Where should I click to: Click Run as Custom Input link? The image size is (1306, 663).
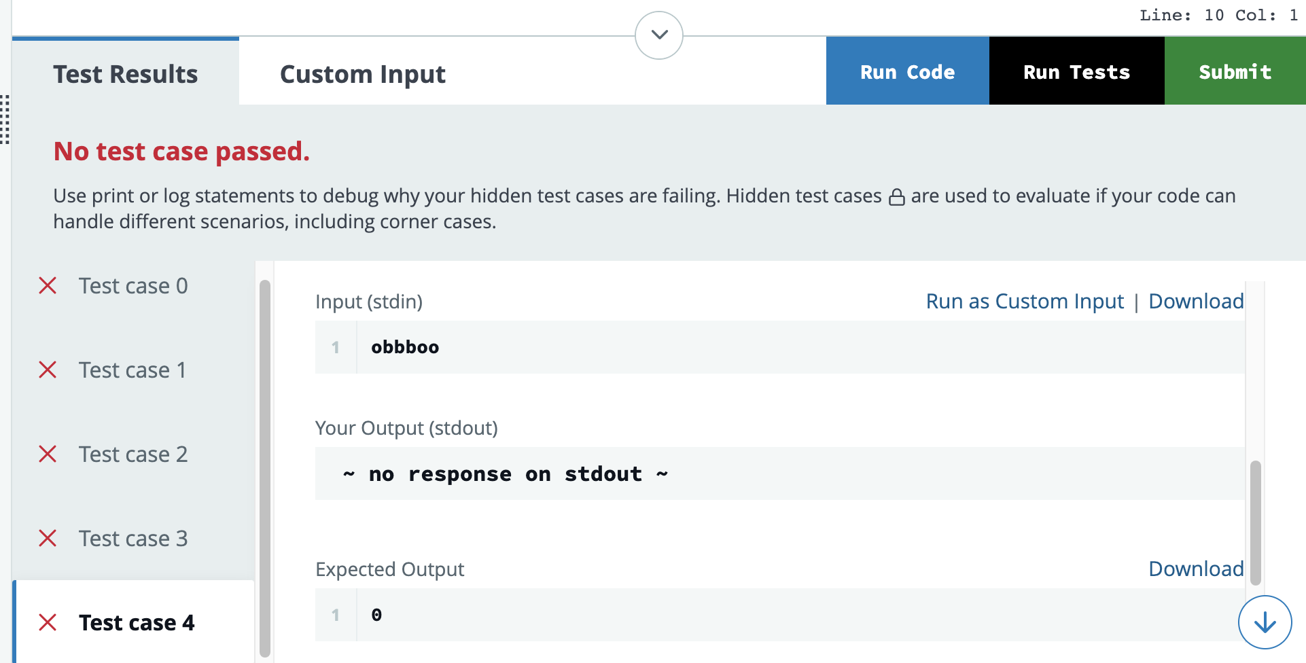point(1025,301)
